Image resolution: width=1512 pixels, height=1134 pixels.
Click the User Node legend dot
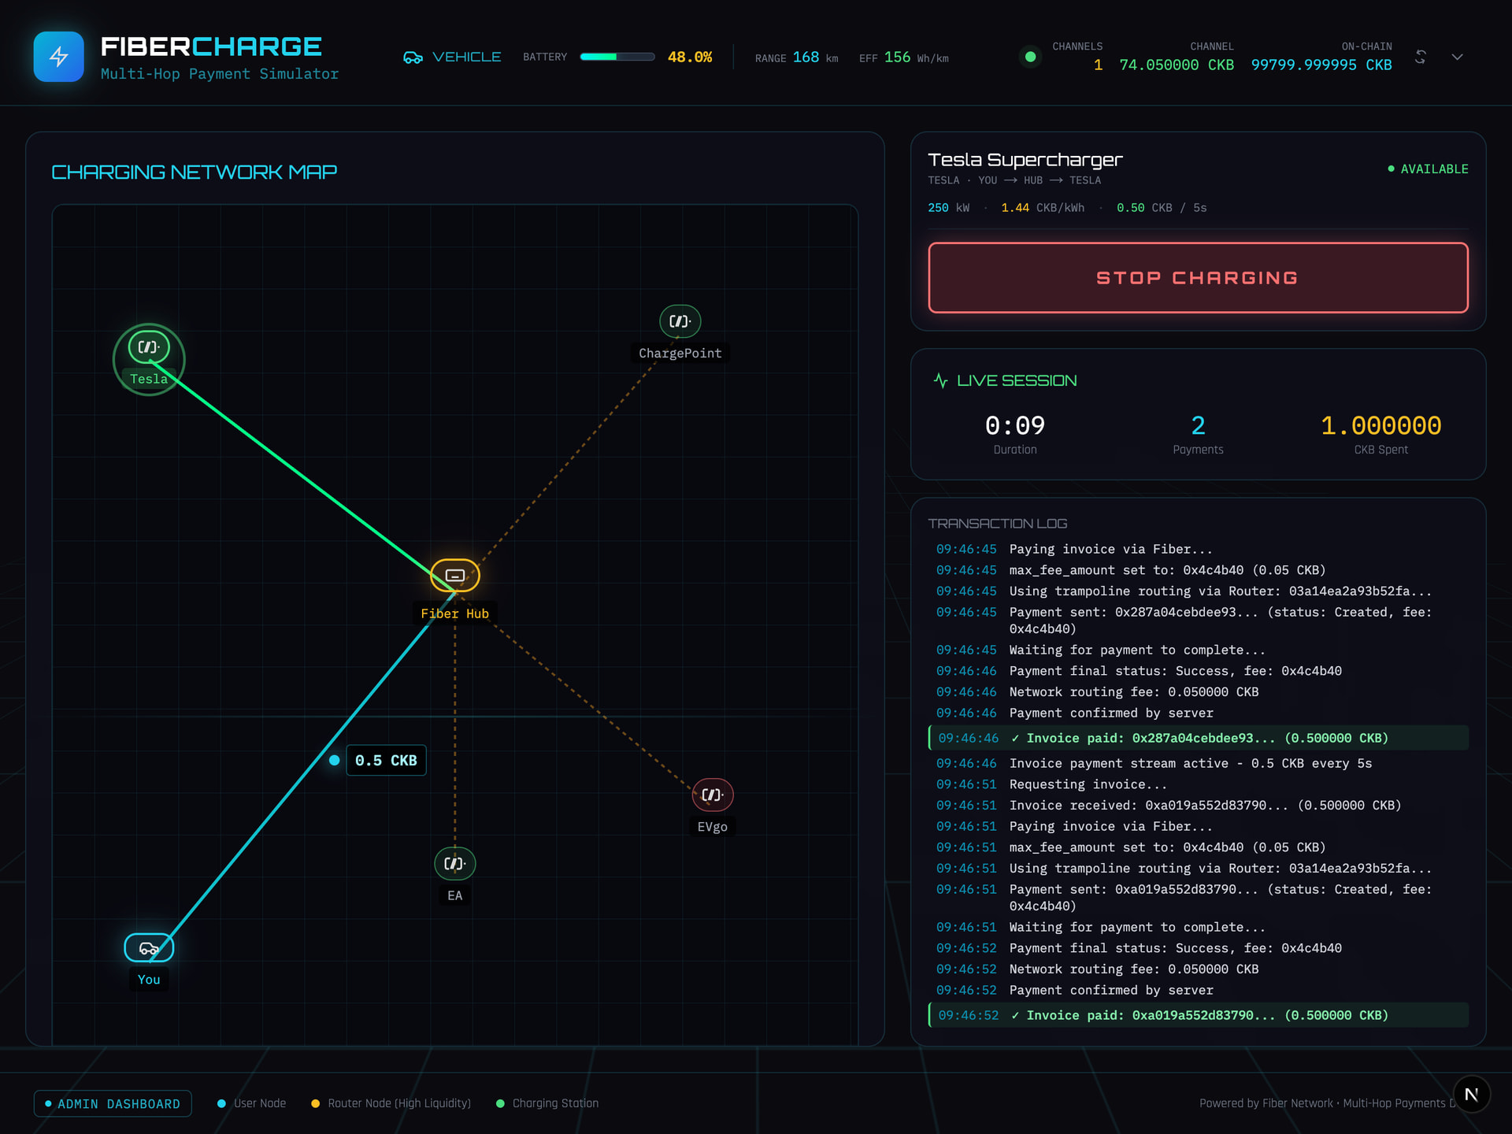pos(221,1104)
